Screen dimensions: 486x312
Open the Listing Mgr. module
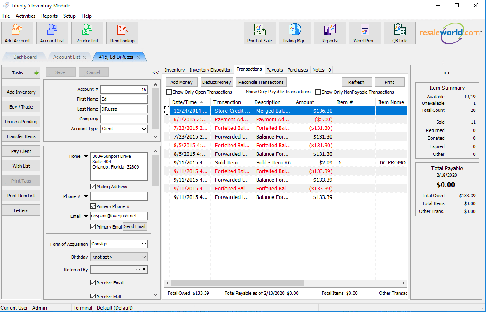click(294, 33)
